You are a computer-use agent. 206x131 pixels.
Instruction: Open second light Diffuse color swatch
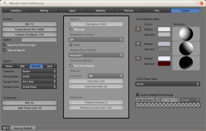click(164, 44)
